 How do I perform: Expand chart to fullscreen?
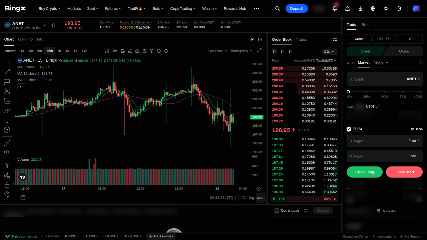pyautogui.click(x=259, y=51)
